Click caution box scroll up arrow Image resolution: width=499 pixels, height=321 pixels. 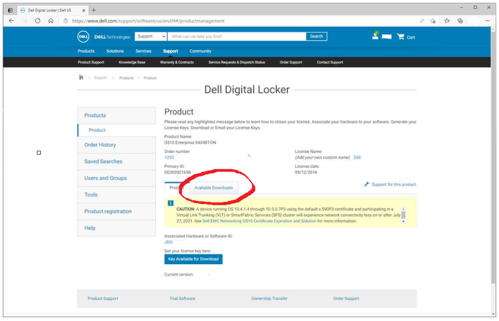click(x=403, y=209)
